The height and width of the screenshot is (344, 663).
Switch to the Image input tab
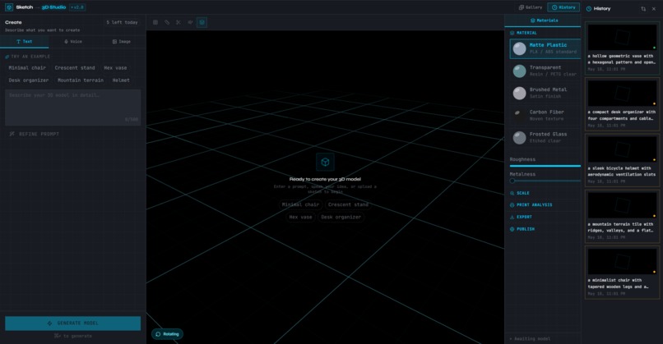(x=122, y=41)
